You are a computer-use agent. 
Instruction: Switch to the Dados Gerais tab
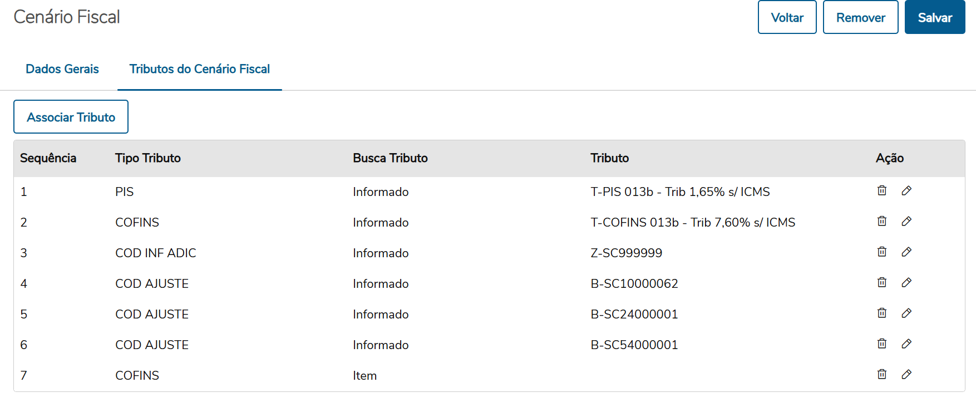(62, 69)
